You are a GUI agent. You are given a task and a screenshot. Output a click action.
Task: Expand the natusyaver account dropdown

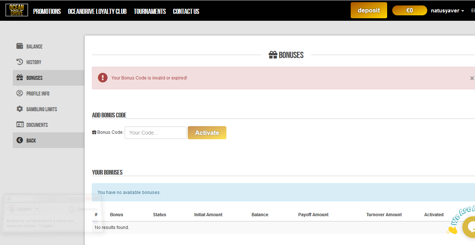447,11
